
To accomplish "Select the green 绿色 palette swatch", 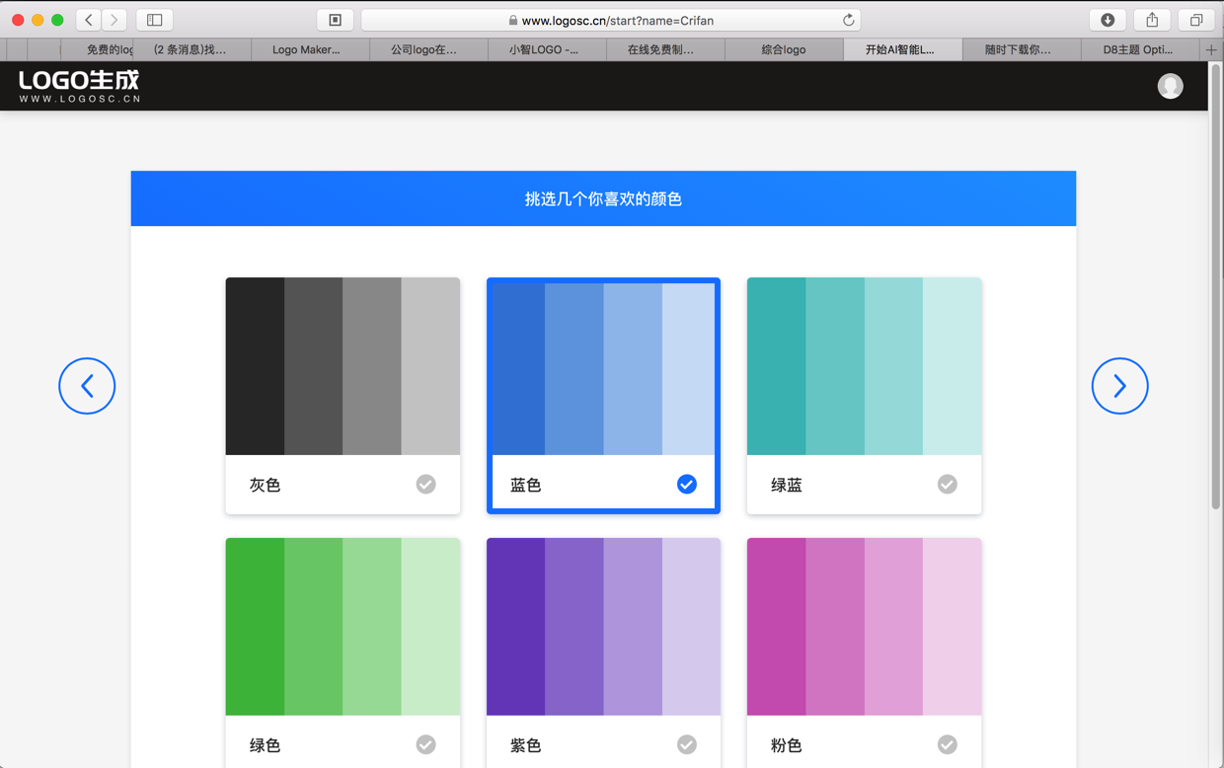I will [343, 626].
